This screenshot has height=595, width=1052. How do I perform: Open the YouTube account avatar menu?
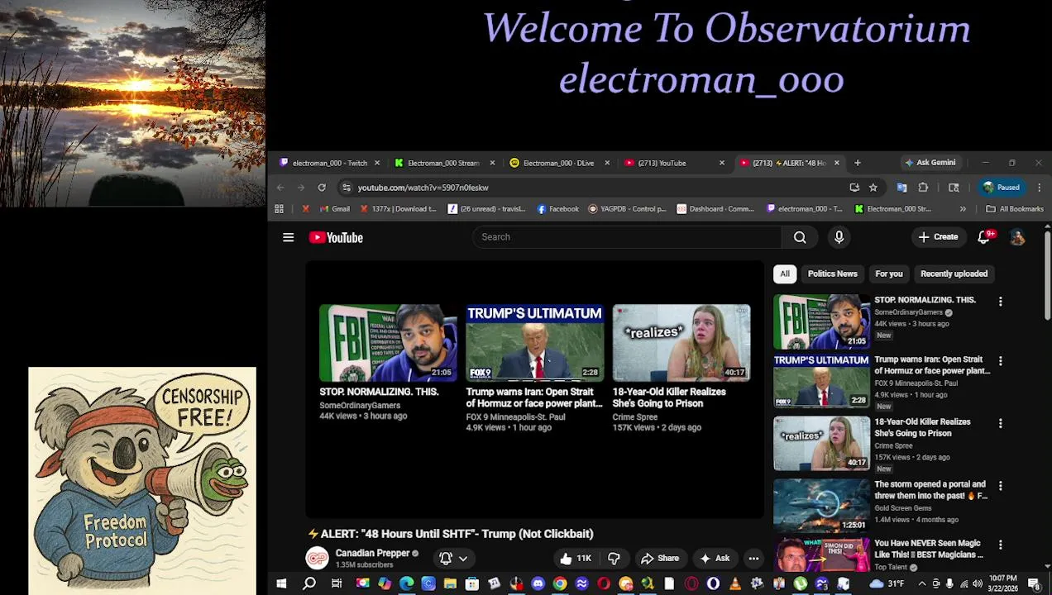pyautogui.click(x=1017, y=237)
